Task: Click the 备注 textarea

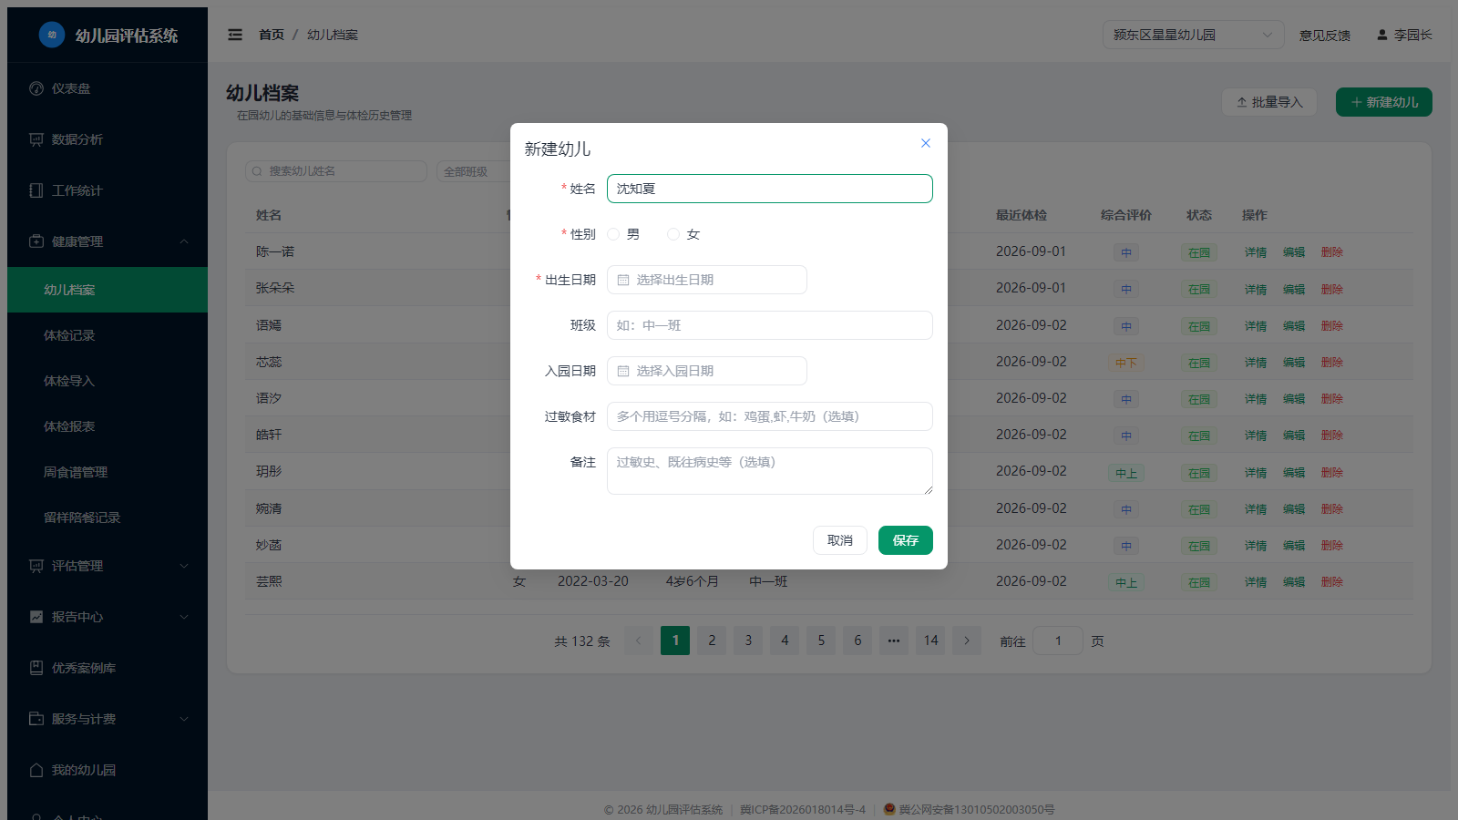Action: tap(770, 471)
